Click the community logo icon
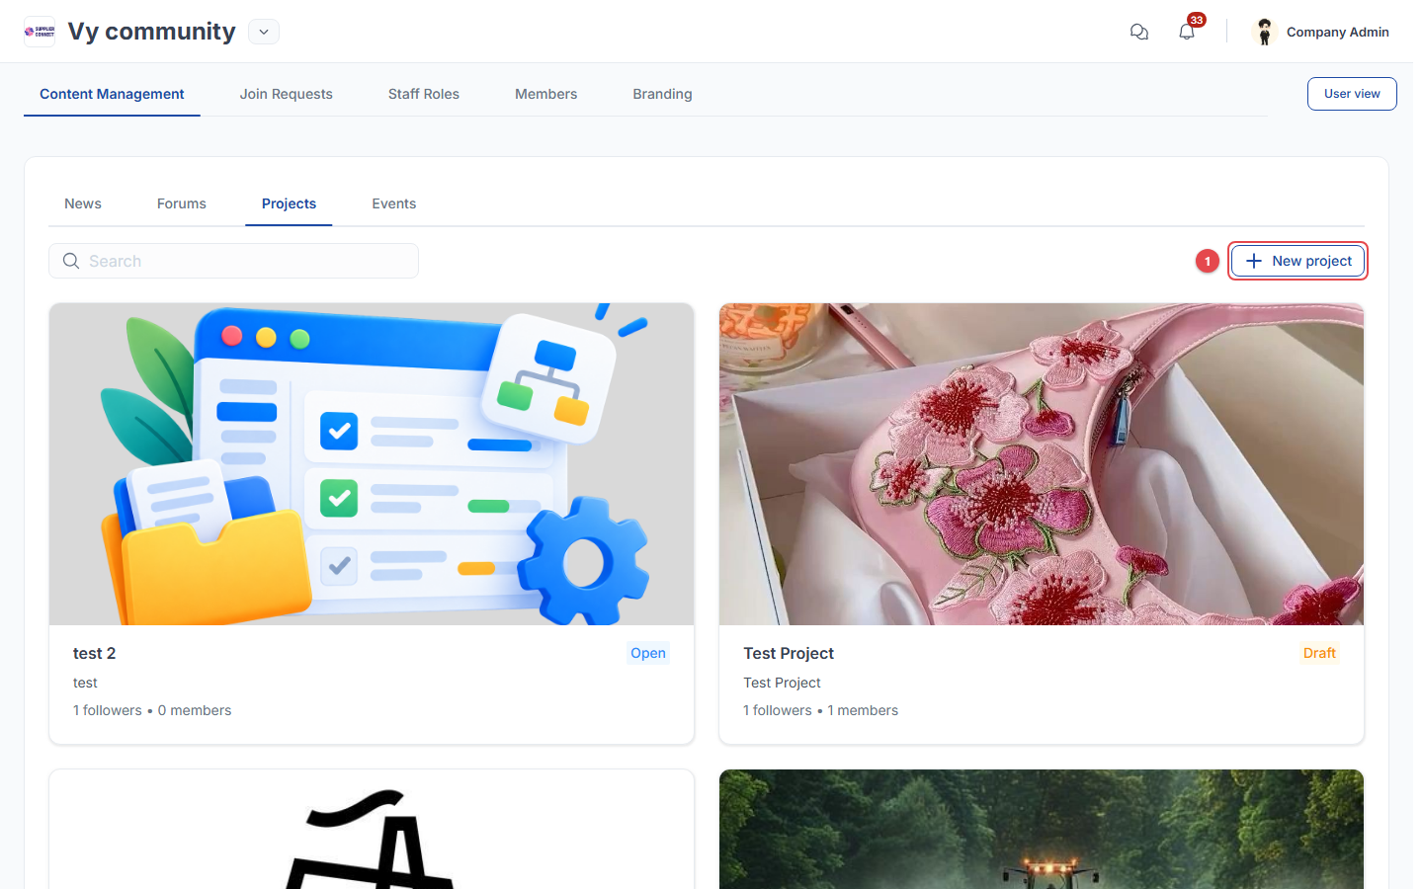This screenshot has width=1423, height=889. coord(40,32)
